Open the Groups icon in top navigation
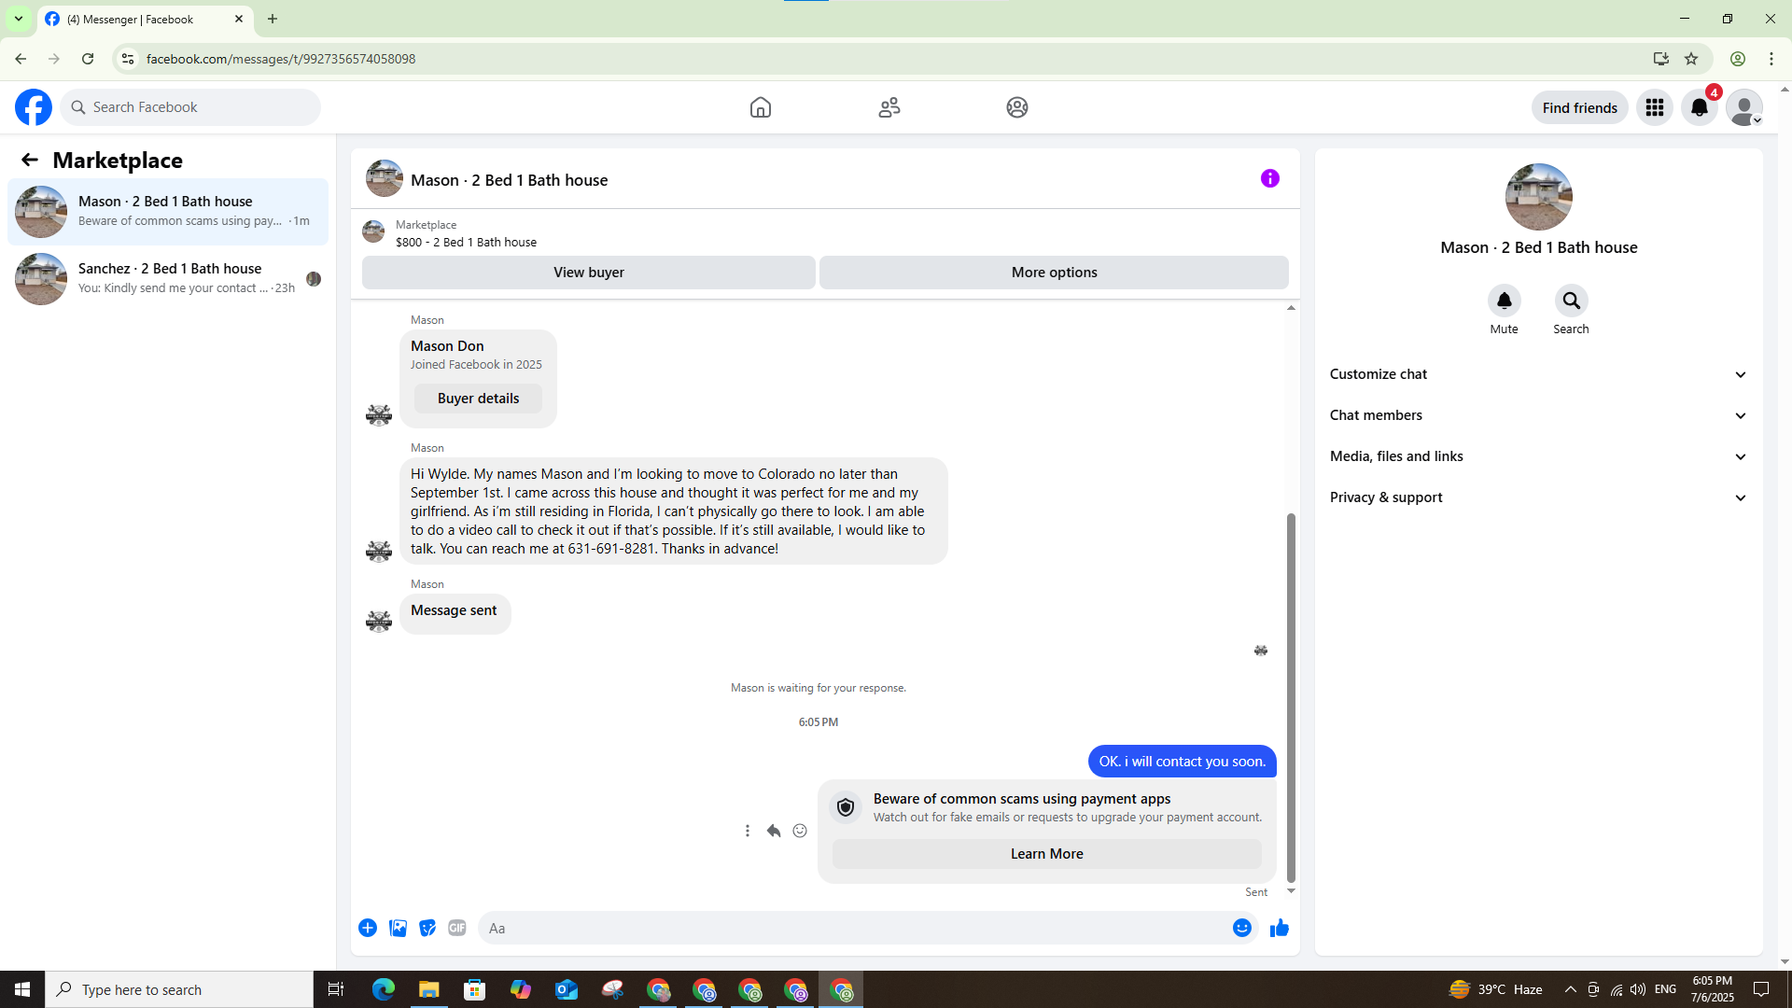The image size is (1792, 1008). pyautogui.click(x=1017, y=107)
